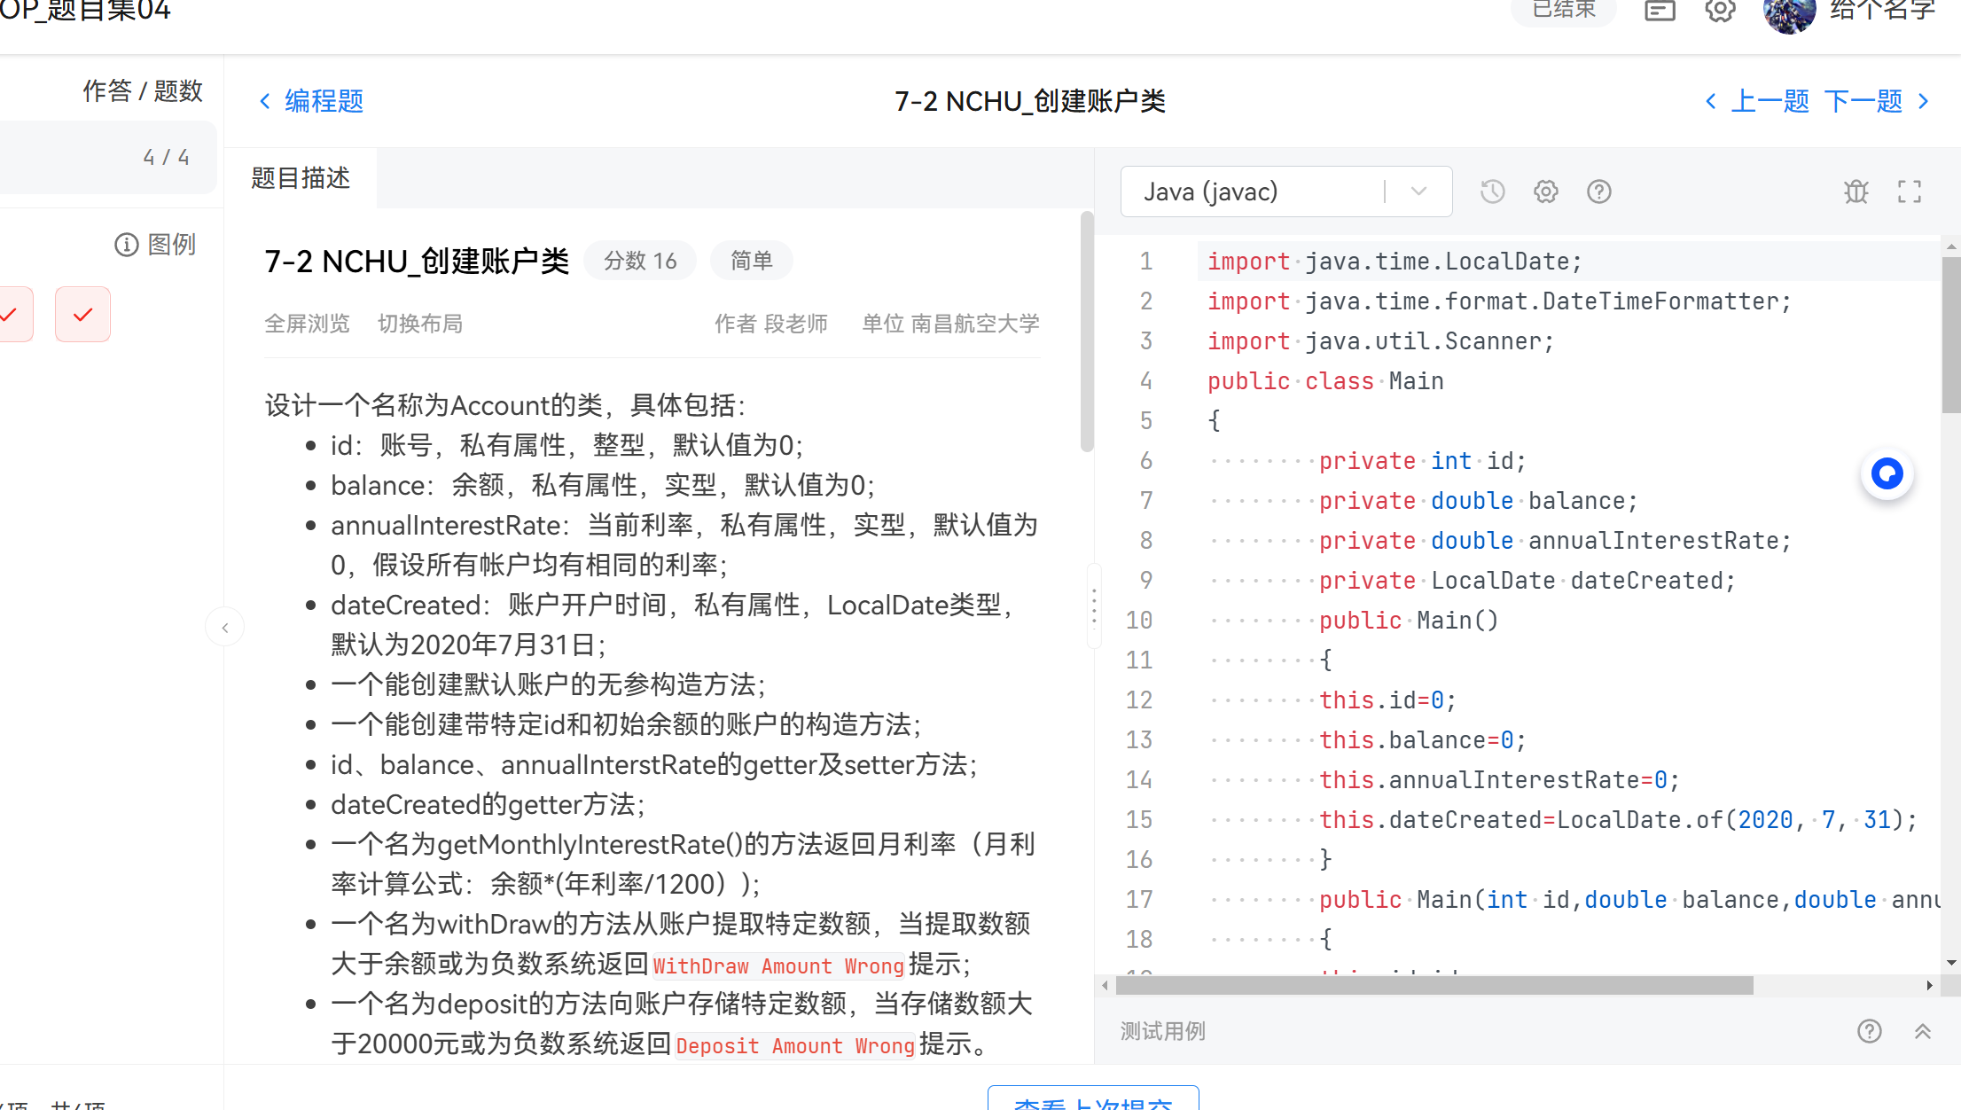Open top bar settings gear icon
1961x1110 pixels.
point(1720,11)
